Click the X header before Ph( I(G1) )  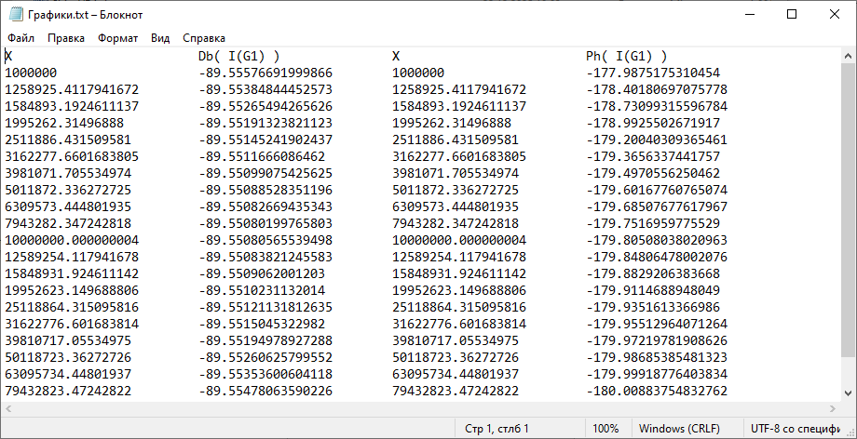(396, 56)
